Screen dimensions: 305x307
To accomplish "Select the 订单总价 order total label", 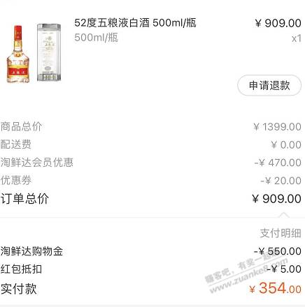I will [24, 199].
